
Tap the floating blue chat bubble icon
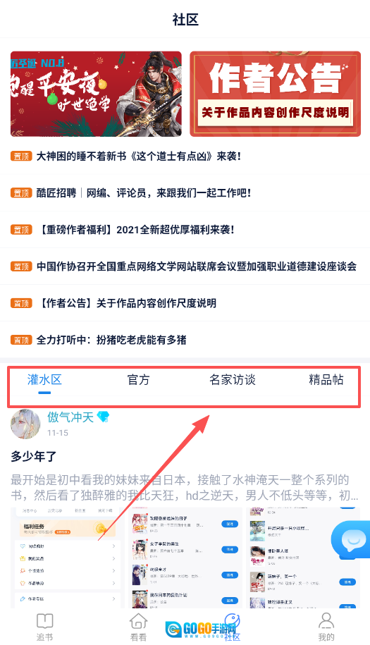351,540
